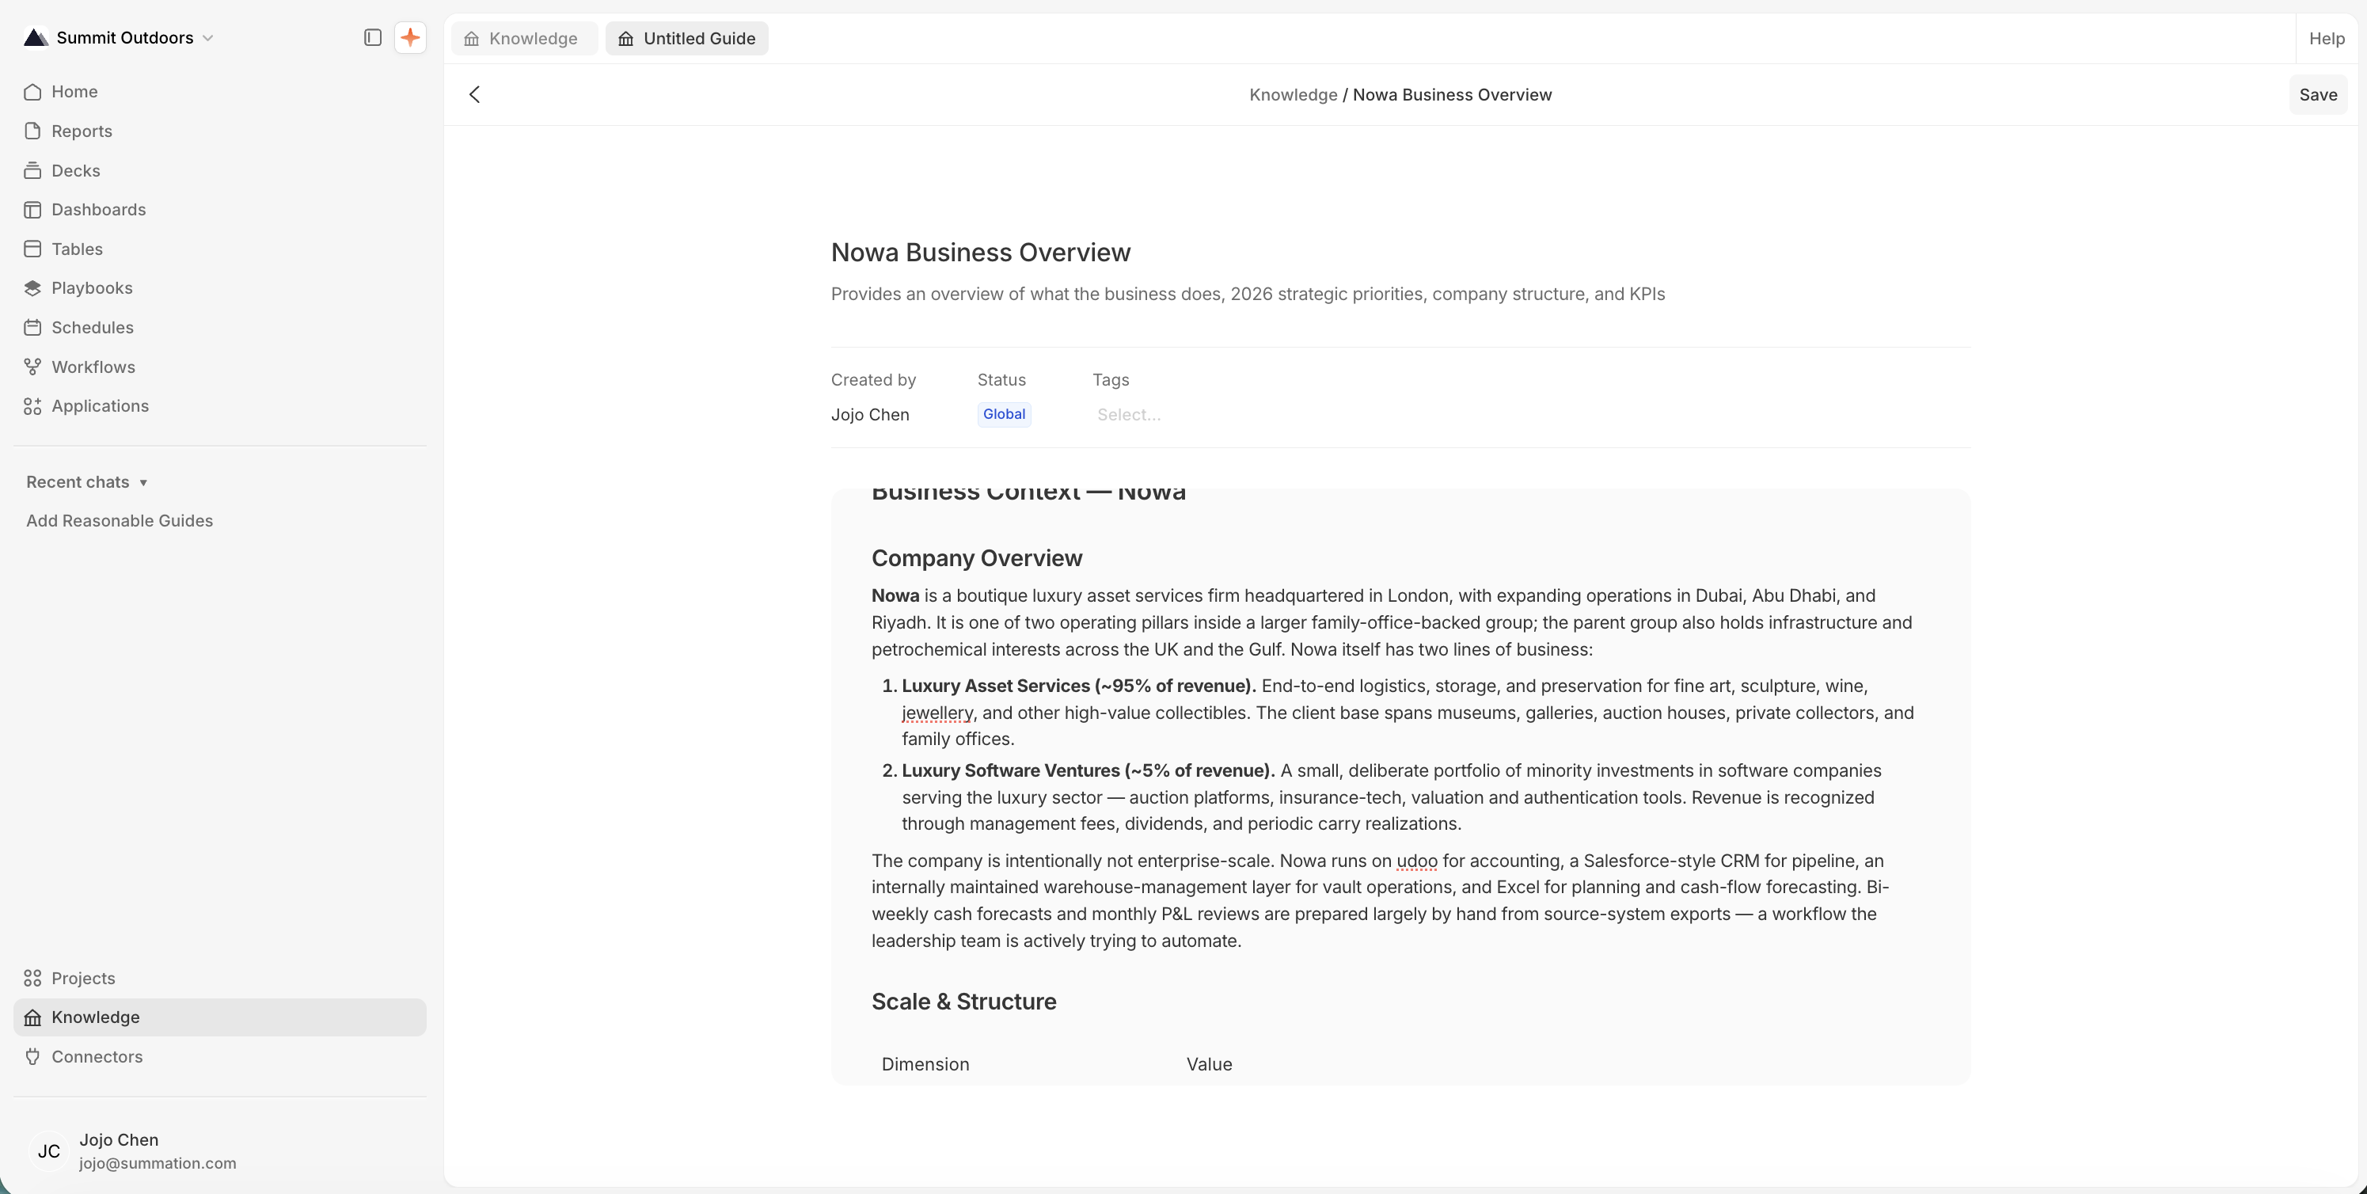Click the Status label
Image resolution: width=2367 pixels, height=1194 pixels.
pyautogui.click(x=1001, y=381)
